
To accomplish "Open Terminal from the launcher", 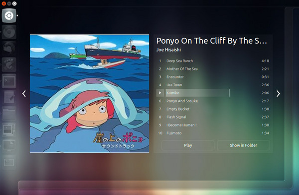I will [x=9, y=81].
